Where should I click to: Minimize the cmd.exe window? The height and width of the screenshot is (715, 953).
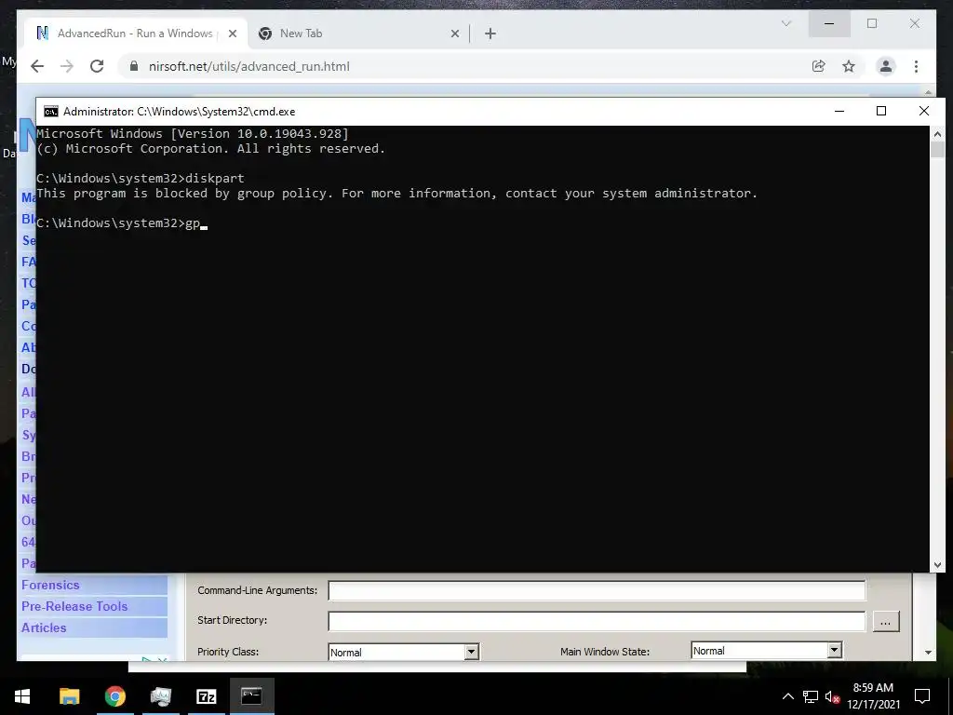839,111
